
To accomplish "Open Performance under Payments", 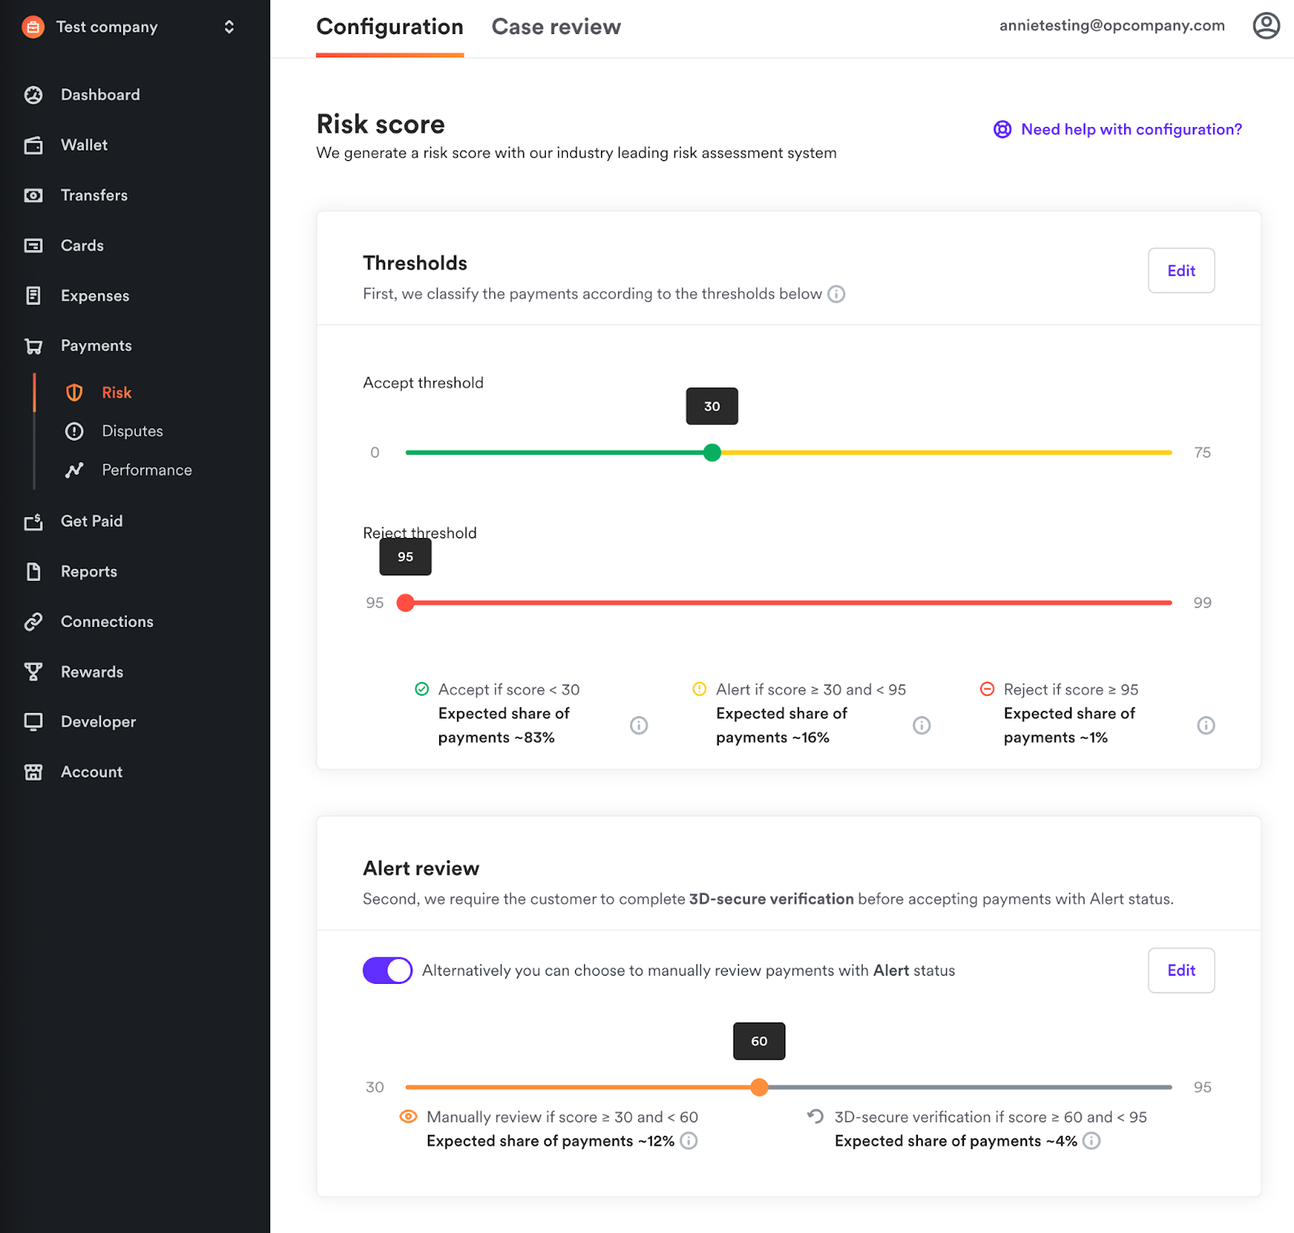I will (x=146, y=470).
